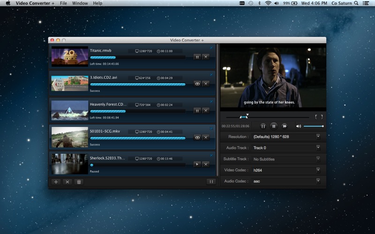This screenshot has height=234, width=375.
Task: Select the Sherlock.S2E03 thumbnail
Action: [69, 164]
